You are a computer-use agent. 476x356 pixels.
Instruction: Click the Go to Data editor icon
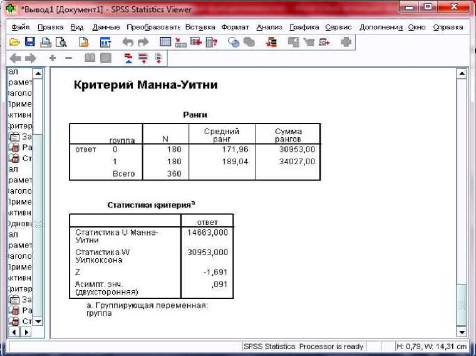point(165,42)
